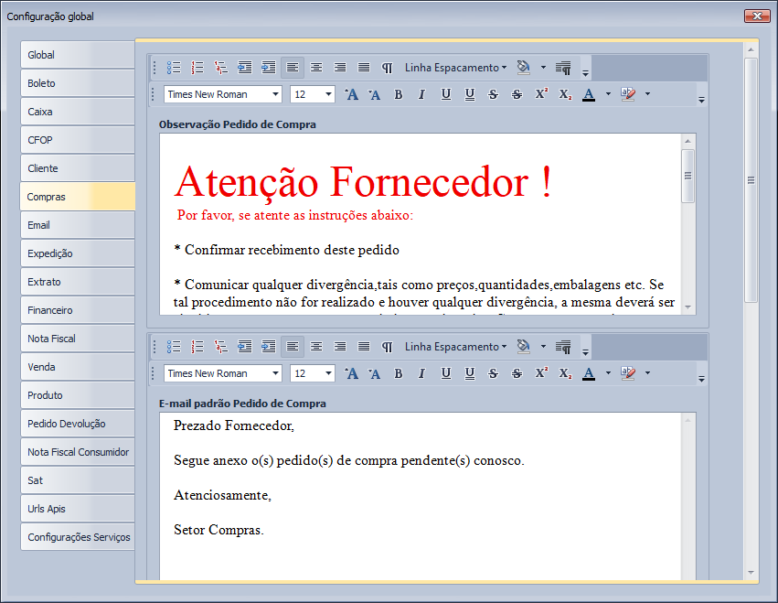
Task: Click numbered list icon in E-mail padrão toolbar
Action: pyautogui.click(x=197, y=347)
